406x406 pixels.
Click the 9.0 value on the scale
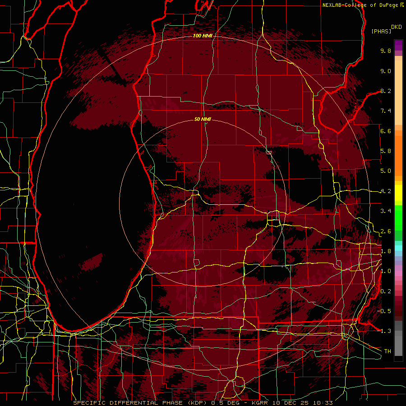(386, 71)
